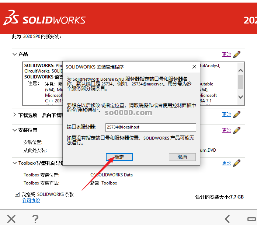
Task: Click pencil icon in 下载选项 row
Action: [x=237, y=115]
